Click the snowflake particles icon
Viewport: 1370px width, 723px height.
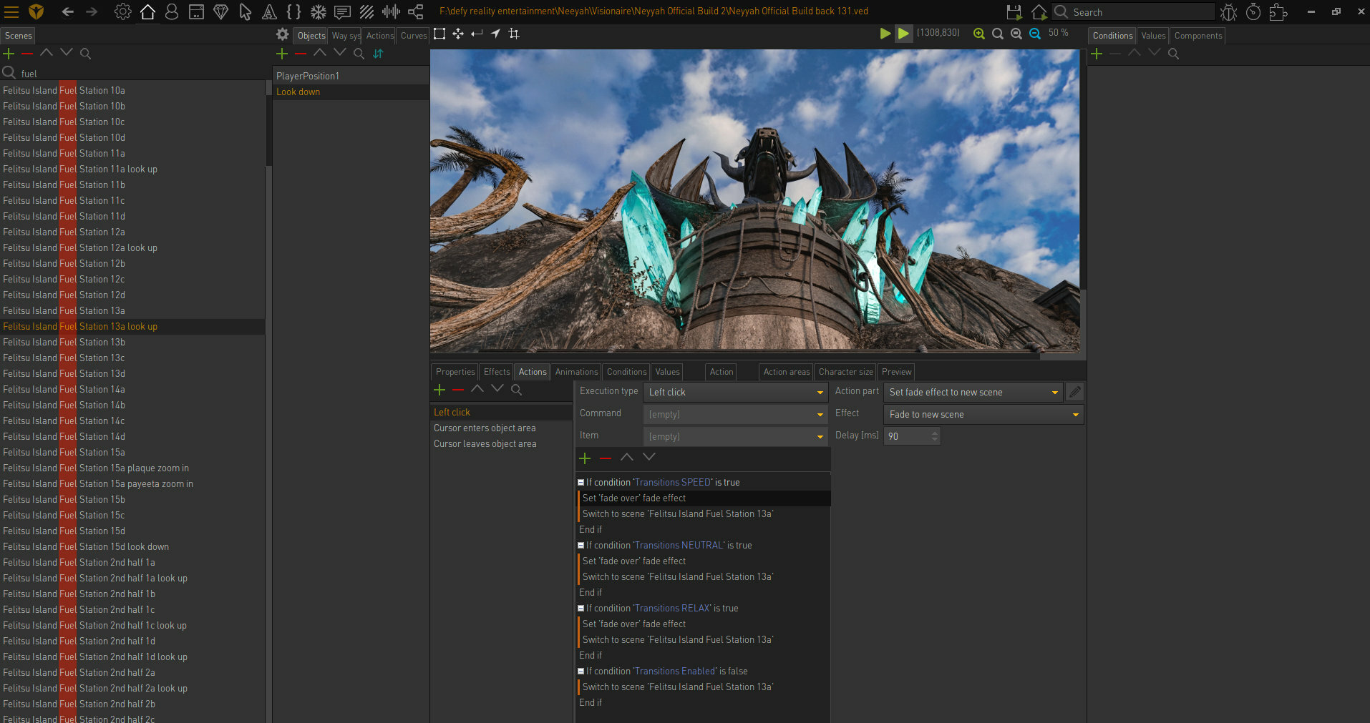(x=318, y=12)
